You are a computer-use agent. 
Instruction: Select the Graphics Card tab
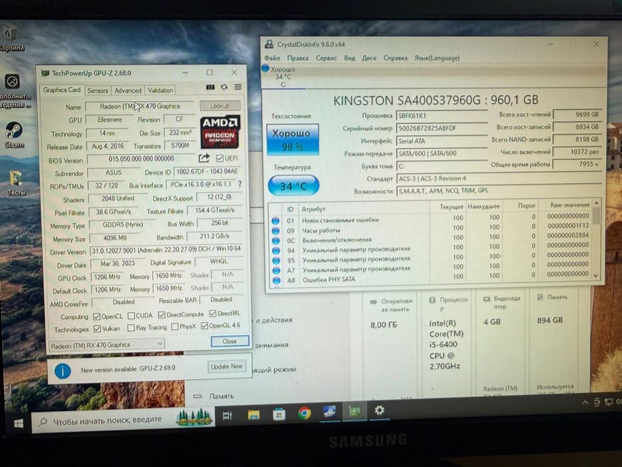click(61, 90)
